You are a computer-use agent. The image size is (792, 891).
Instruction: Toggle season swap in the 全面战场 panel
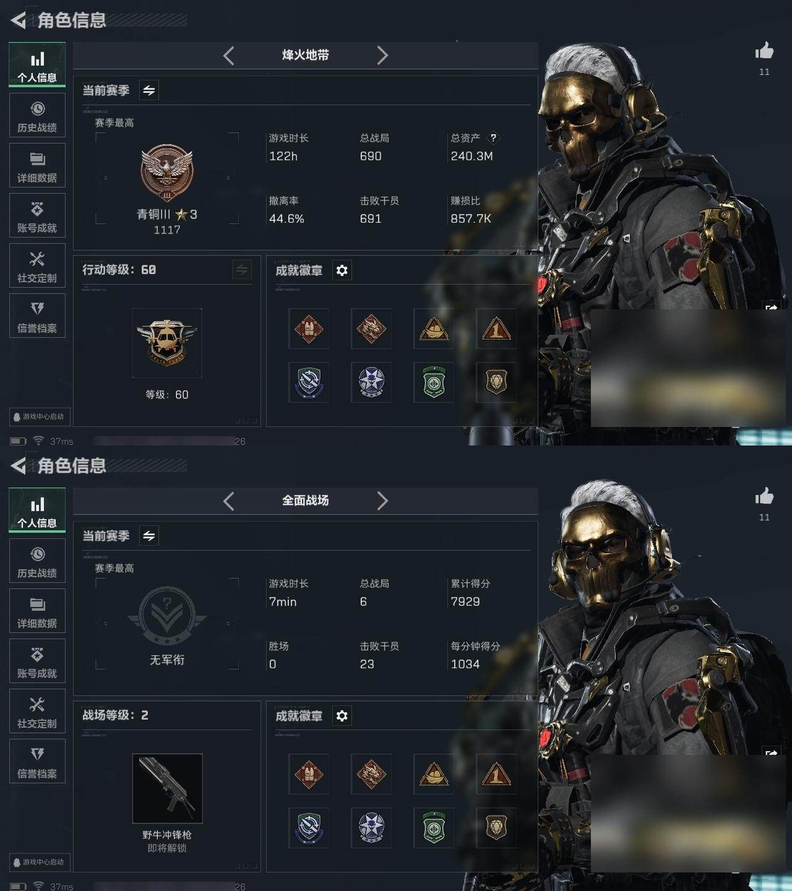coord(148,536)
